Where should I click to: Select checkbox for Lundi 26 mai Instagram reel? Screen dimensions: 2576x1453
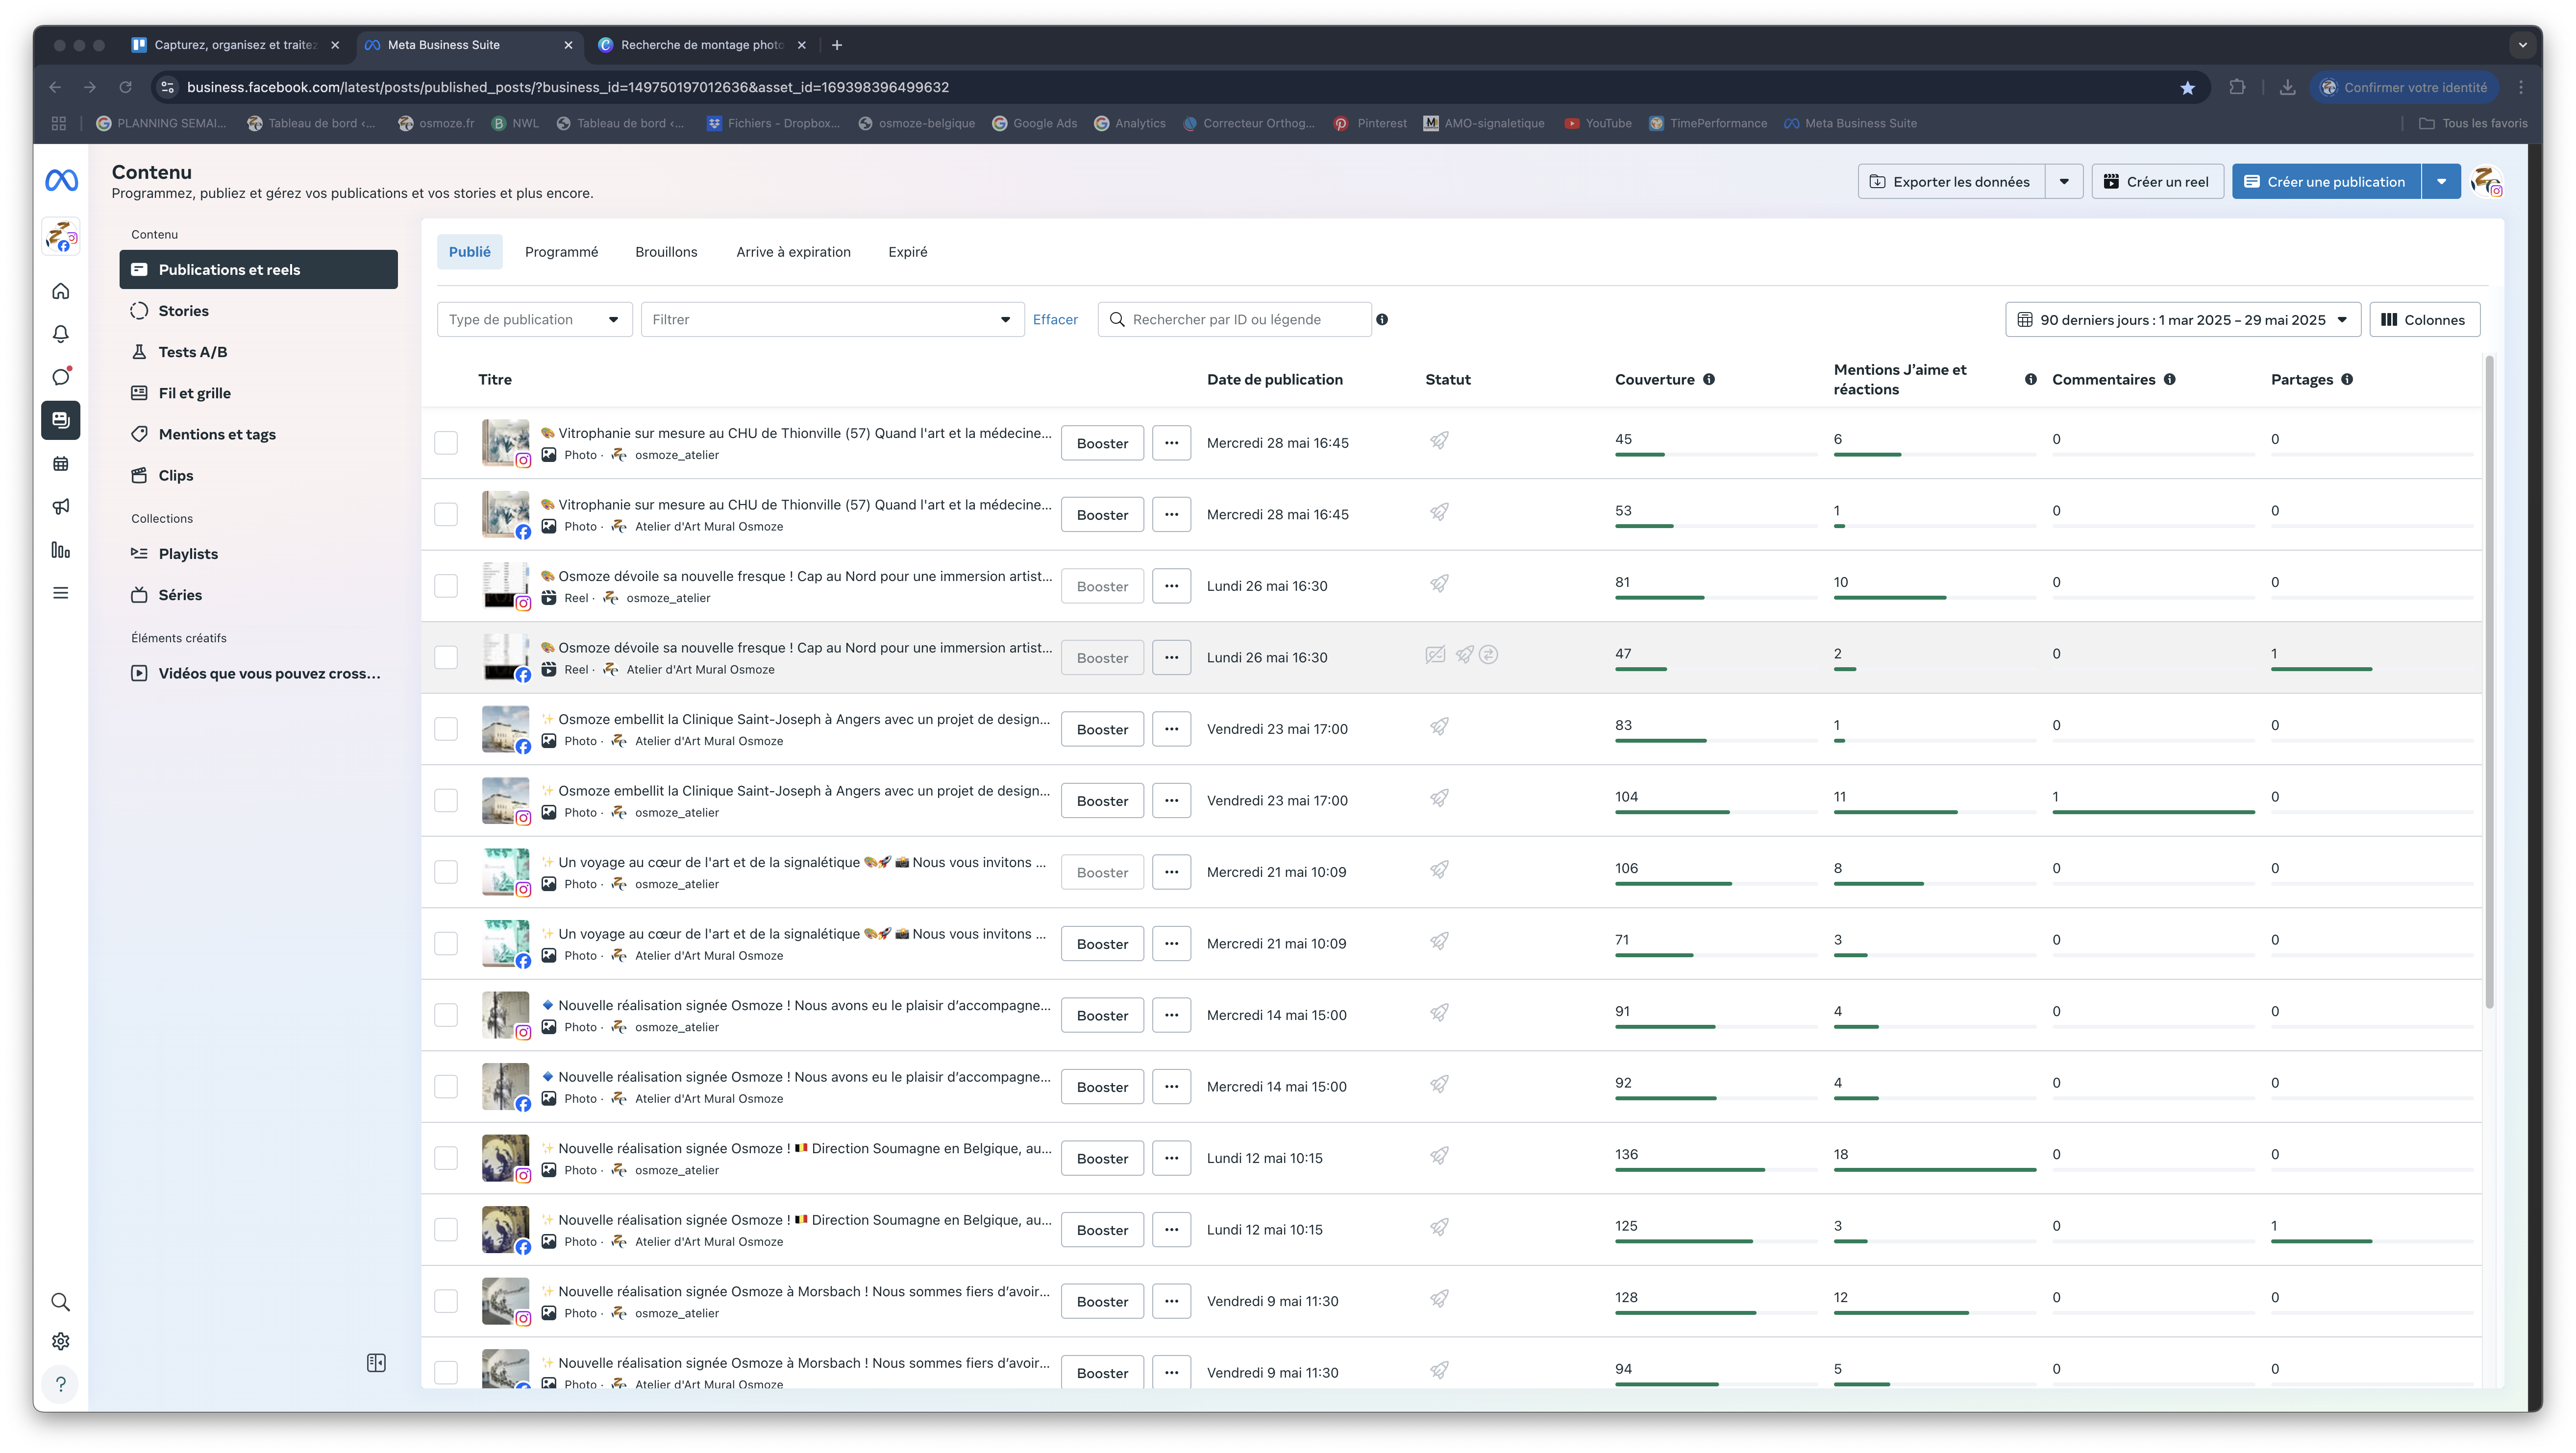[446, 585]
